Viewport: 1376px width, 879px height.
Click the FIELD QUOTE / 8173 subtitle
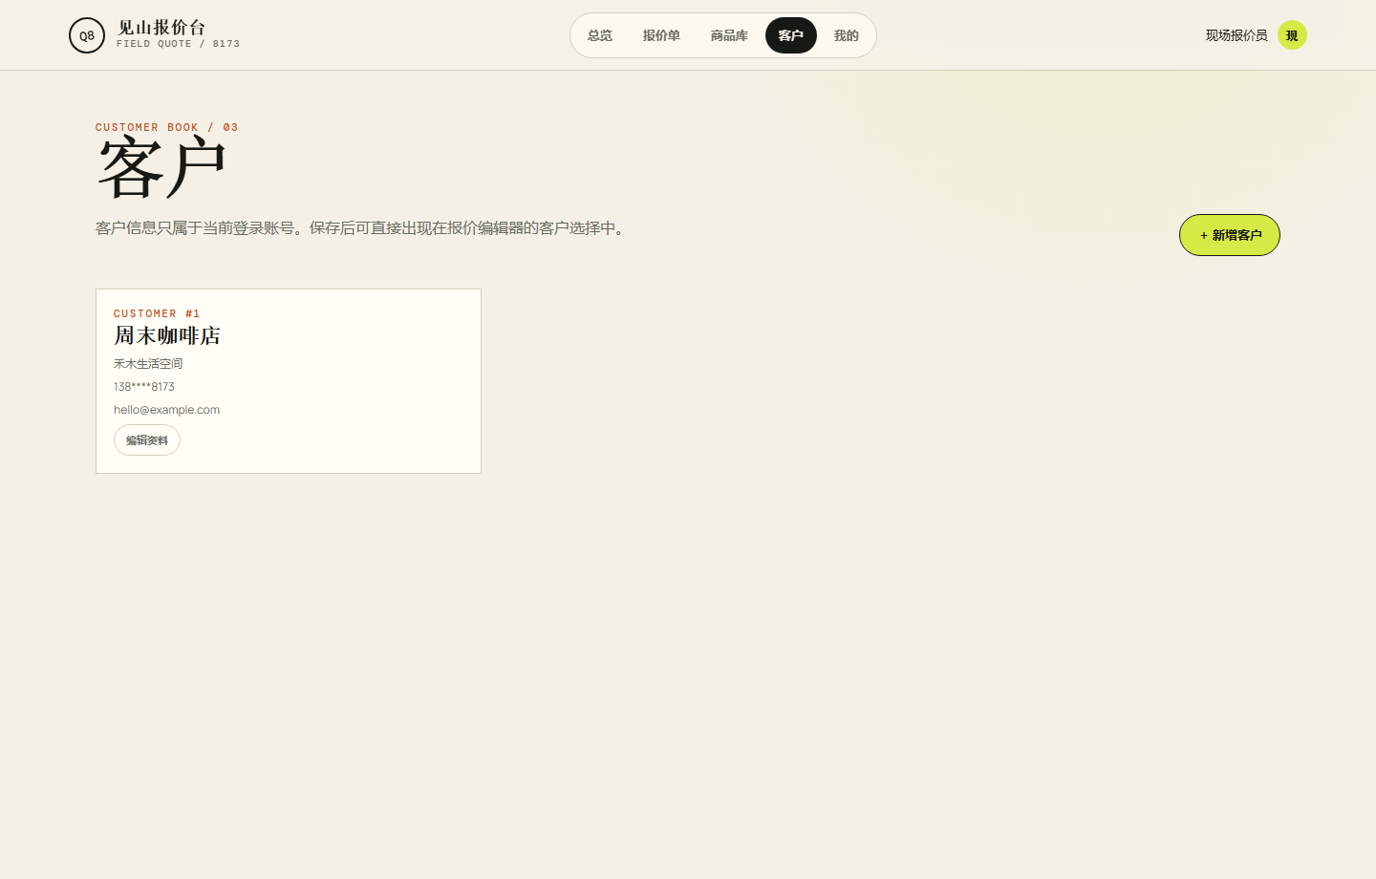[x=179, y=44]
